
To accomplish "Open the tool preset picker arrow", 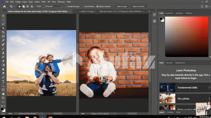I will (x=14, y=7).
